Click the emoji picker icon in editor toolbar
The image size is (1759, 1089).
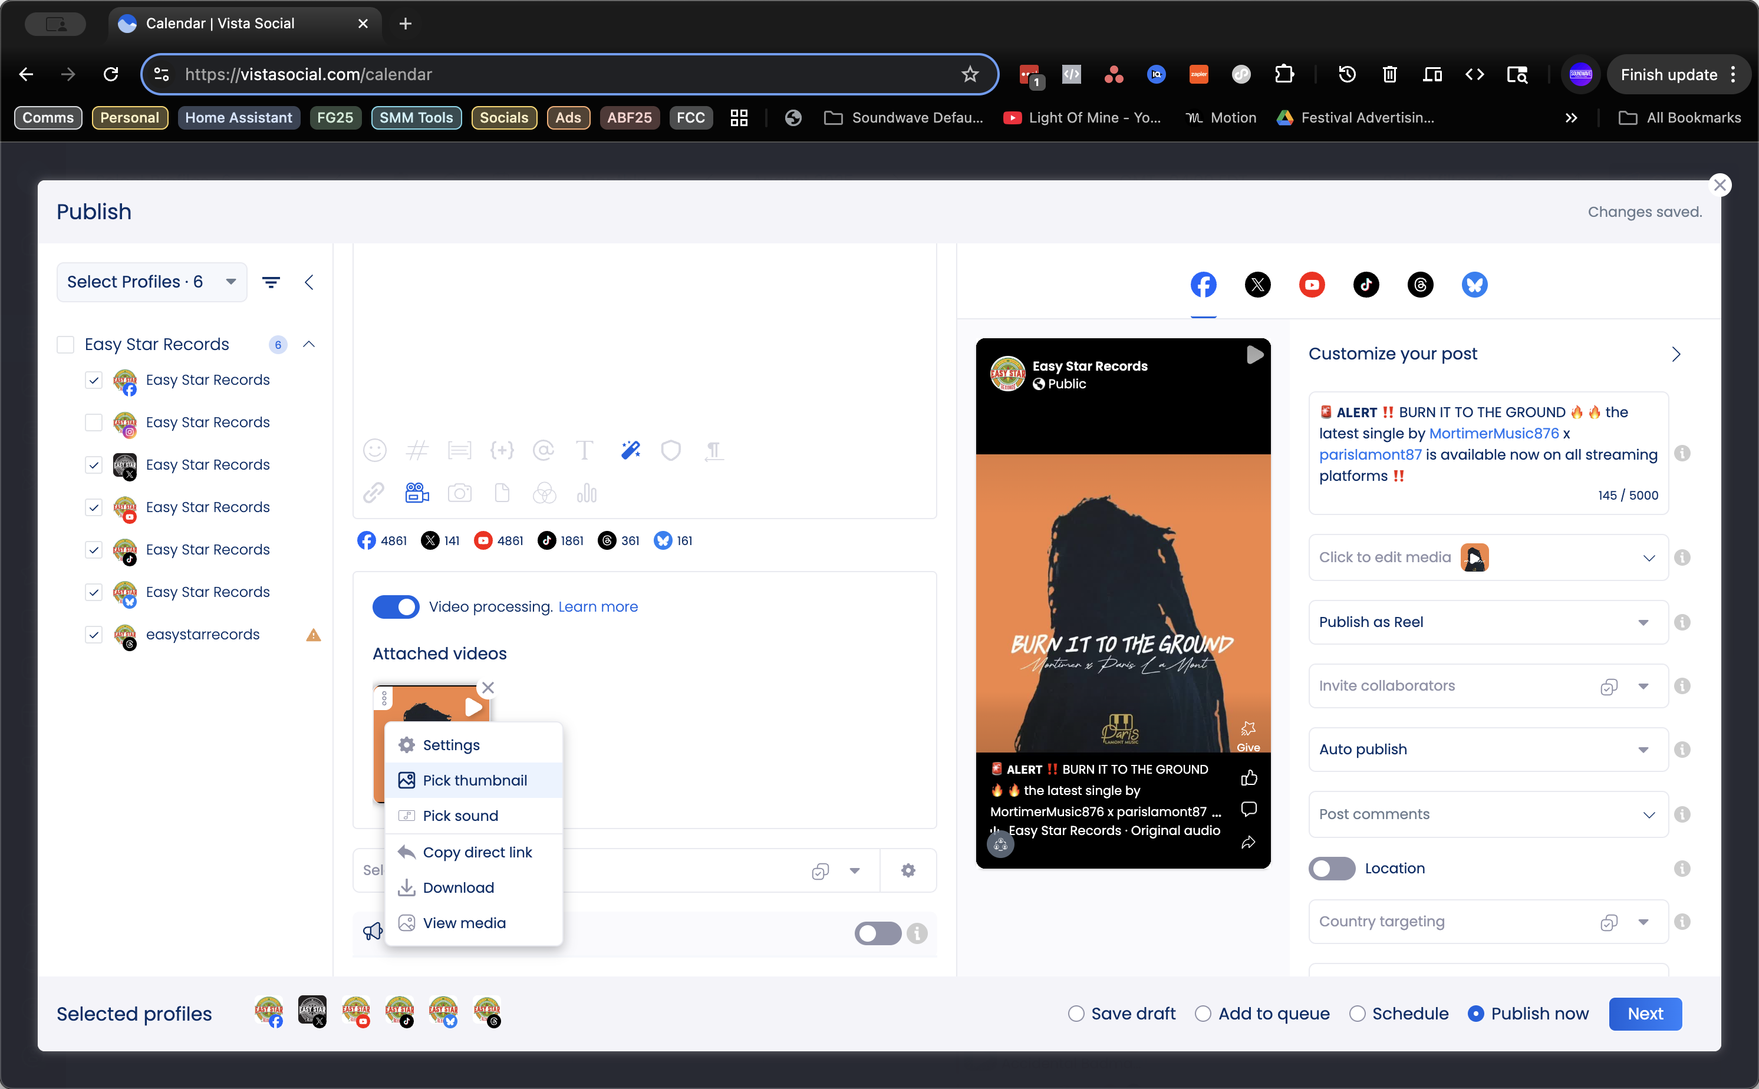pyautogui.click(x=374, y=450)
